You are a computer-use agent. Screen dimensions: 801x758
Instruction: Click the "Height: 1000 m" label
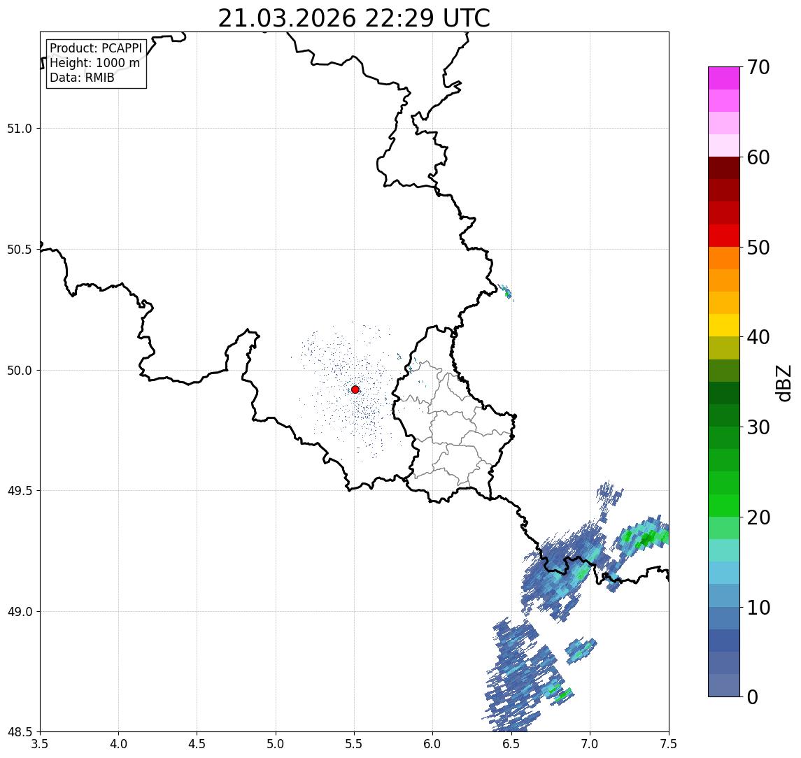point(94,63)
